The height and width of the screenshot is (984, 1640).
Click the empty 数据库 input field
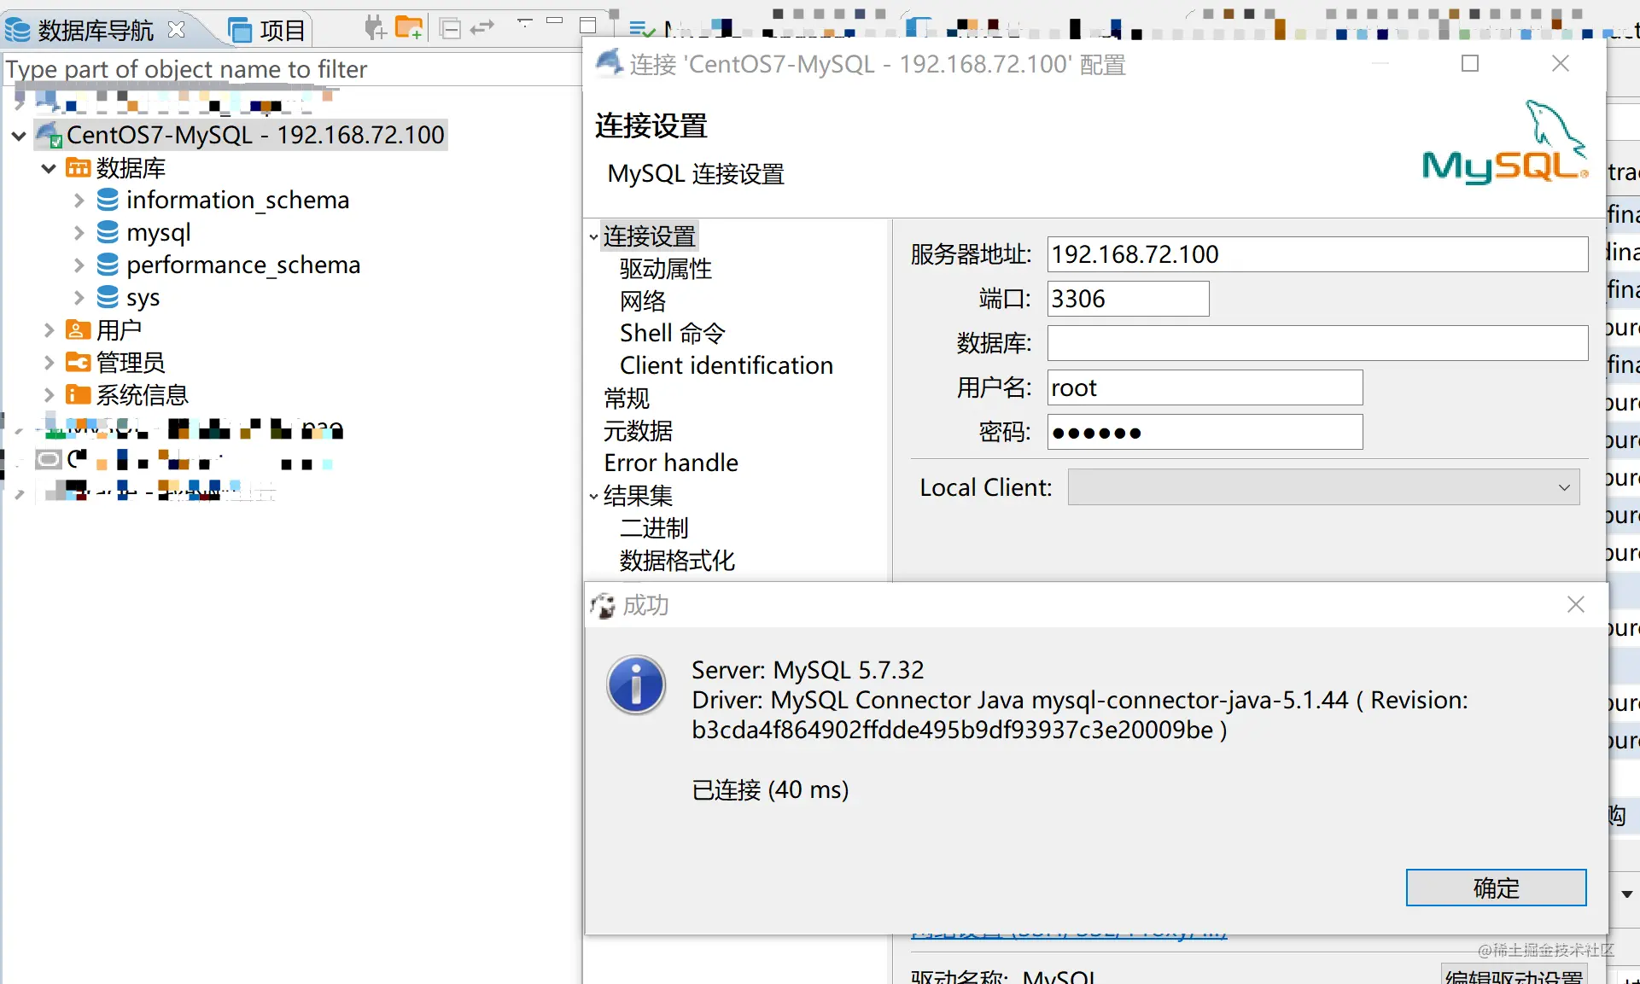click(1317, 343)
